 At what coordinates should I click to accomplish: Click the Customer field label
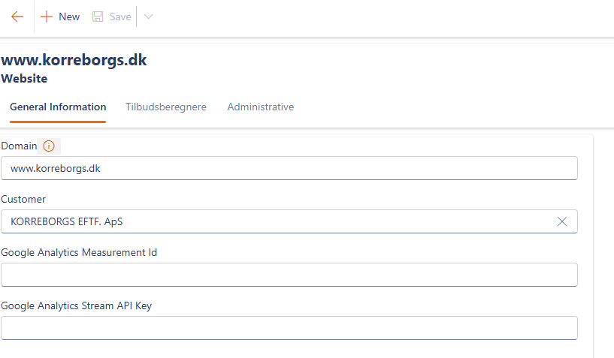point(23,200)
